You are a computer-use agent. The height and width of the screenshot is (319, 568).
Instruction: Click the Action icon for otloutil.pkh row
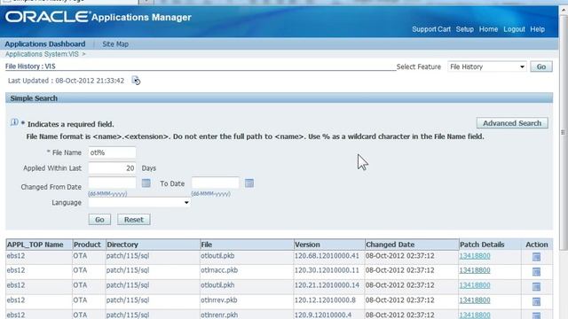(536, 286)
